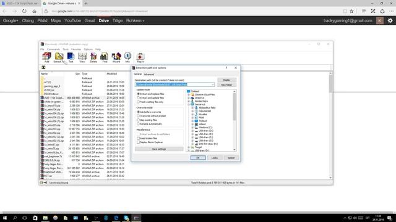Select Extract and replace files radio

138,94
